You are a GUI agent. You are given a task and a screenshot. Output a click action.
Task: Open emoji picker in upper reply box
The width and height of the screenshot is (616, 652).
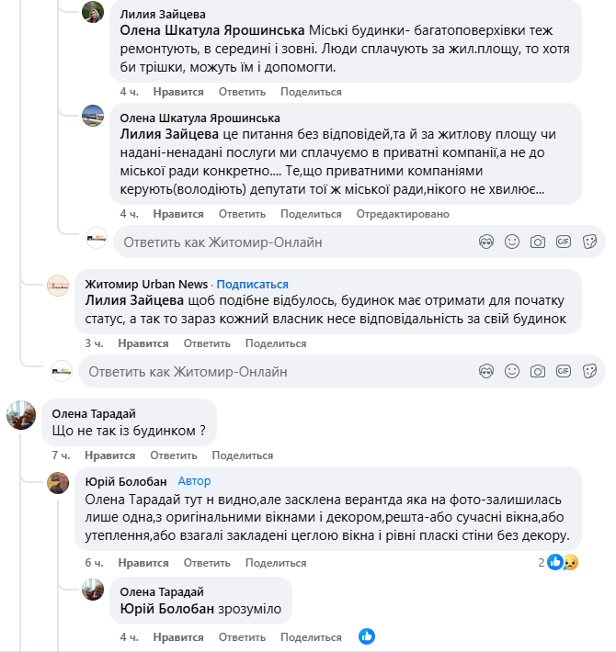point(512,242)
